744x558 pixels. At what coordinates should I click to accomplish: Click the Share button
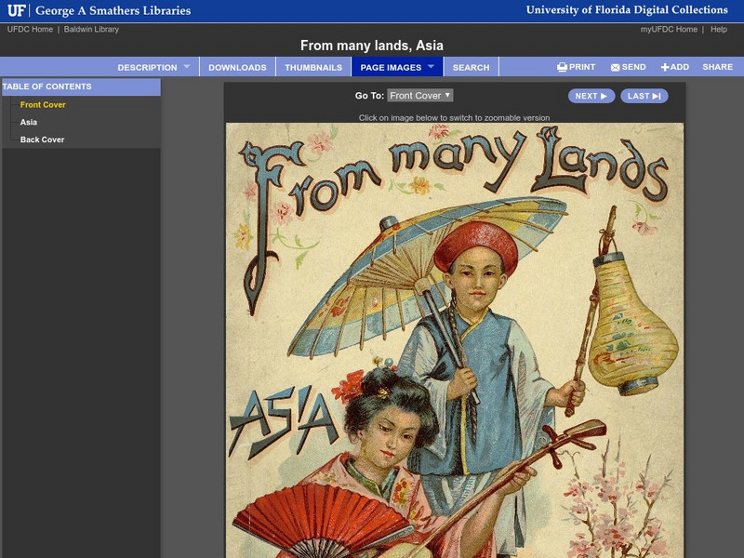point(717,67)
